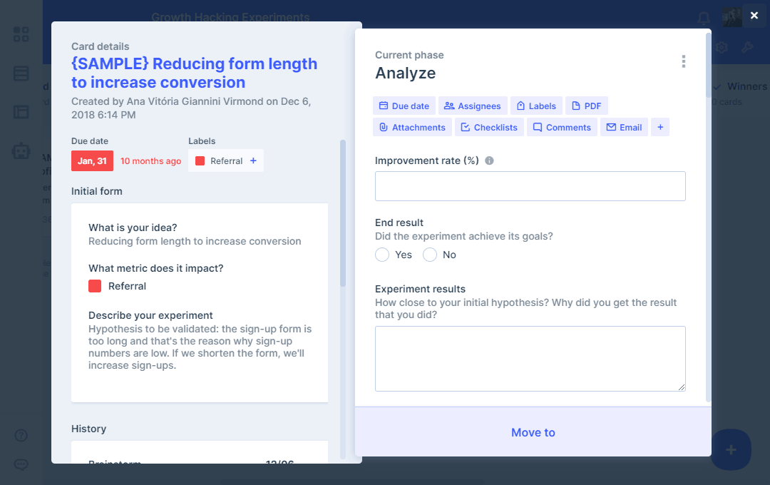The width and height of the screenshot is (770, 485).
Task: Open the three-dot phase options menu
Action: (x=683, y=61)
